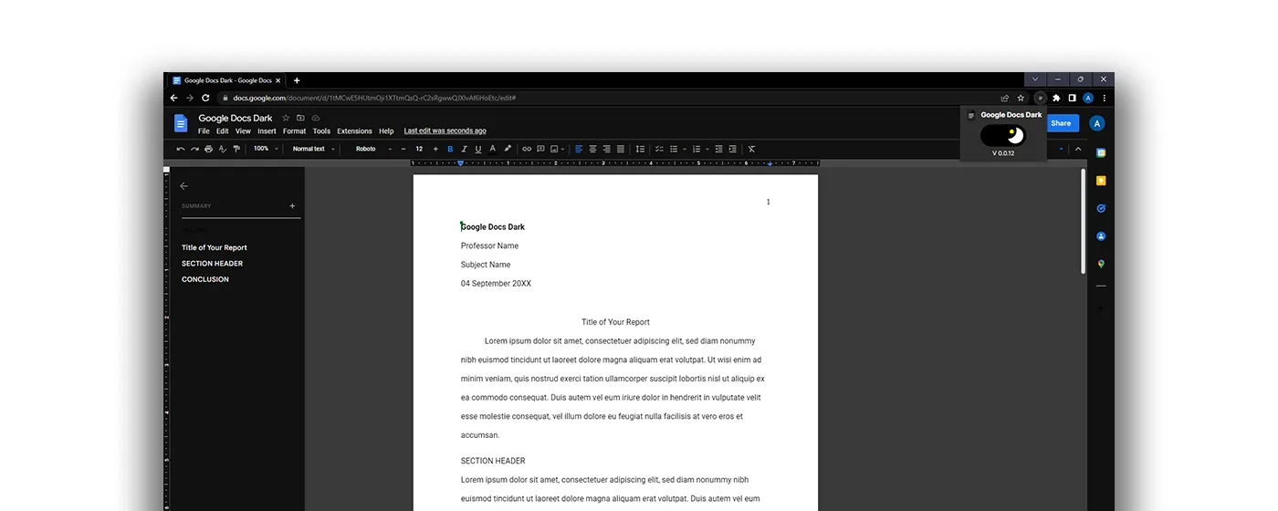Click the Redo icon in toolbar
The height and width of the screenshot is (511, 1278).
(194, 149)
